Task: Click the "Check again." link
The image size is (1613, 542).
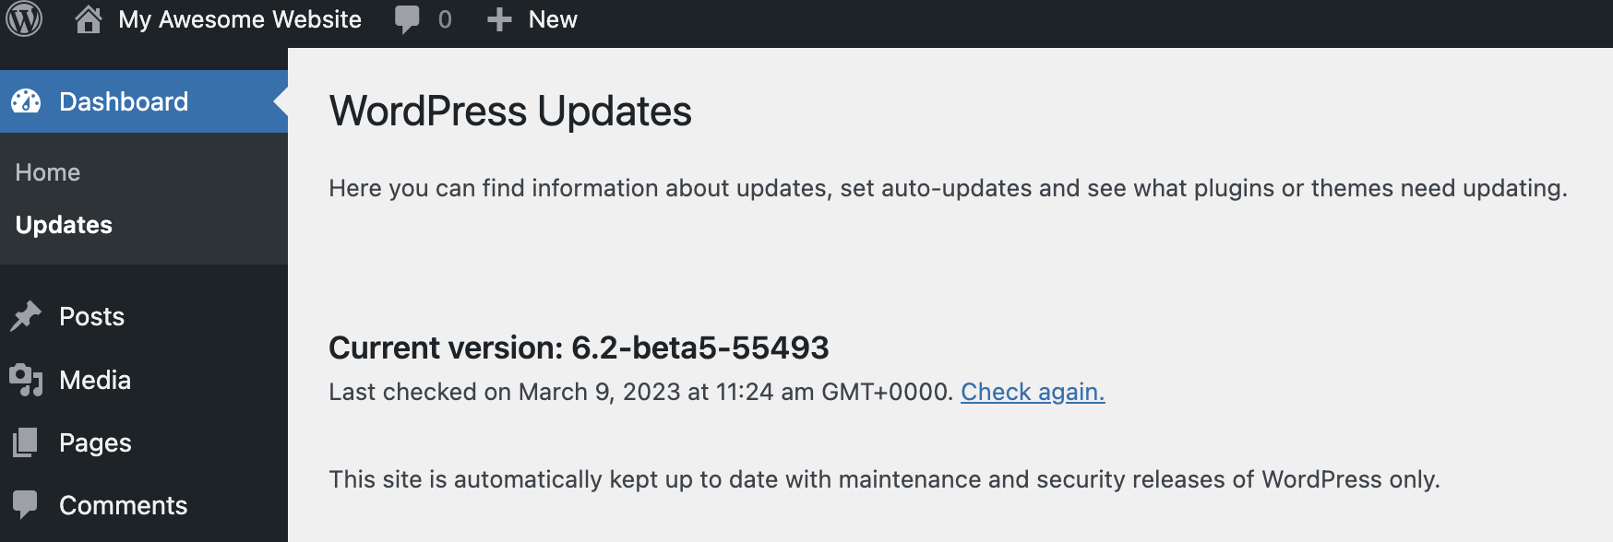Action: pyautogui.click(x=1033, y=392)
